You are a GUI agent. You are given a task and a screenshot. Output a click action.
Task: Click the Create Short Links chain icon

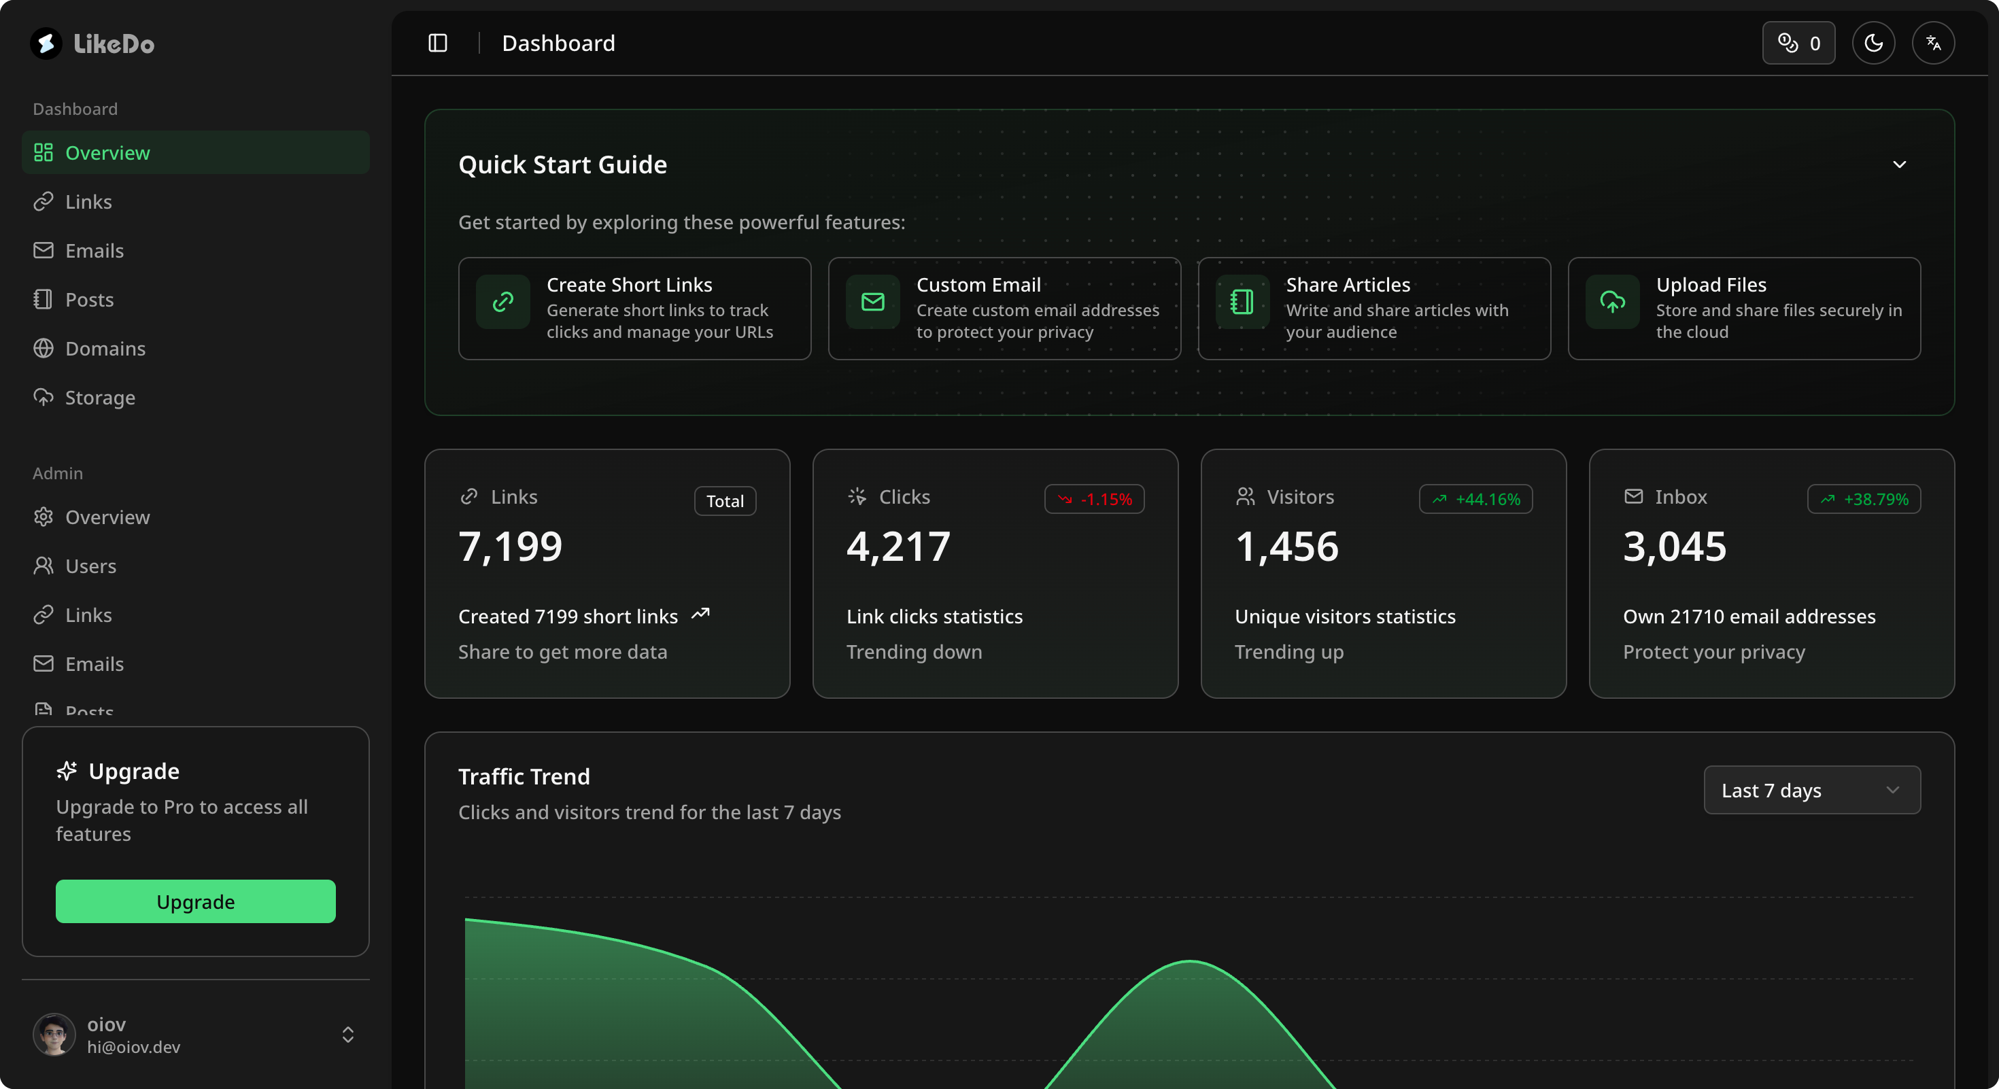(503, 303)
